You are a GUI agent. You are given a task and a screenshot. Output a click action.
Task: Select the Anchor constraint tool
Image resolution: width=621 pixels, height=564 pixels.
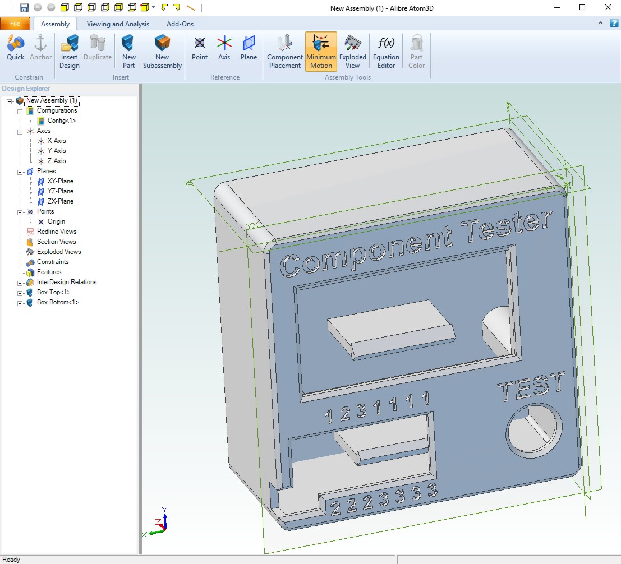[40, 50]
